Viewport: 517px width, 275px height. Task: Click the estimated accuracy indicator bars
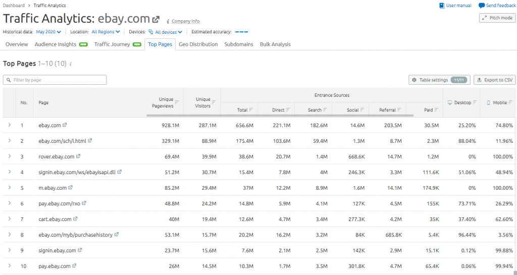(x=241, y=32)
